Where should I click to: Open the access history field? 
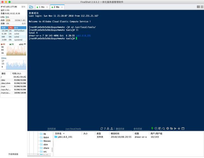coord(55,129)
